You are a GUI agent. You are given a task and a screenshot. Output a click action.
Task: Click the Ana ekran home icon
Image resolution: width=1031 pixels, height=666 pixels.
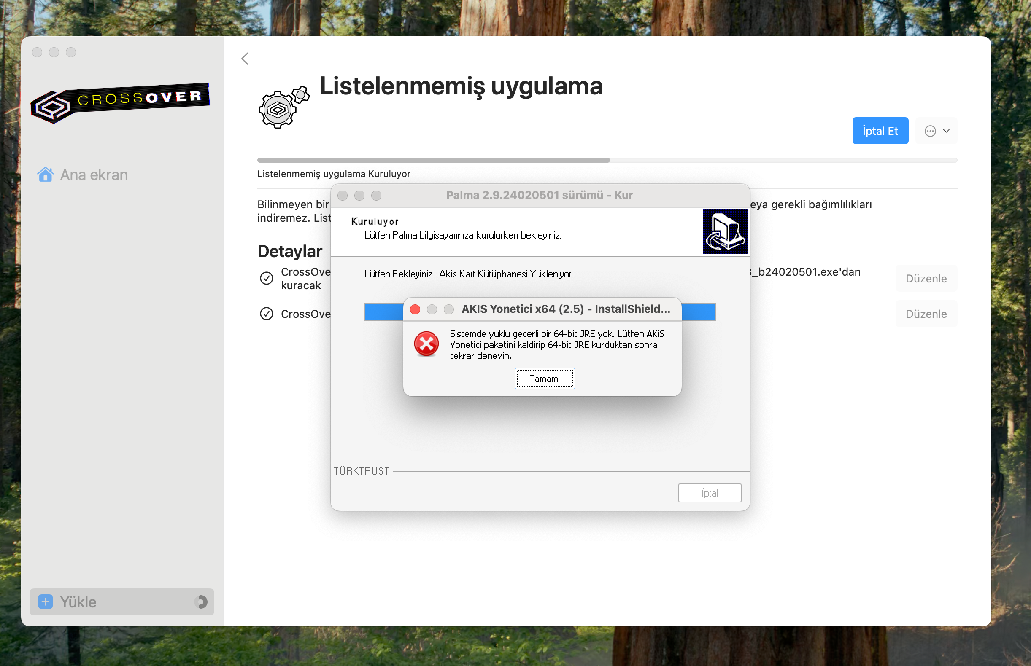point(46,175)
